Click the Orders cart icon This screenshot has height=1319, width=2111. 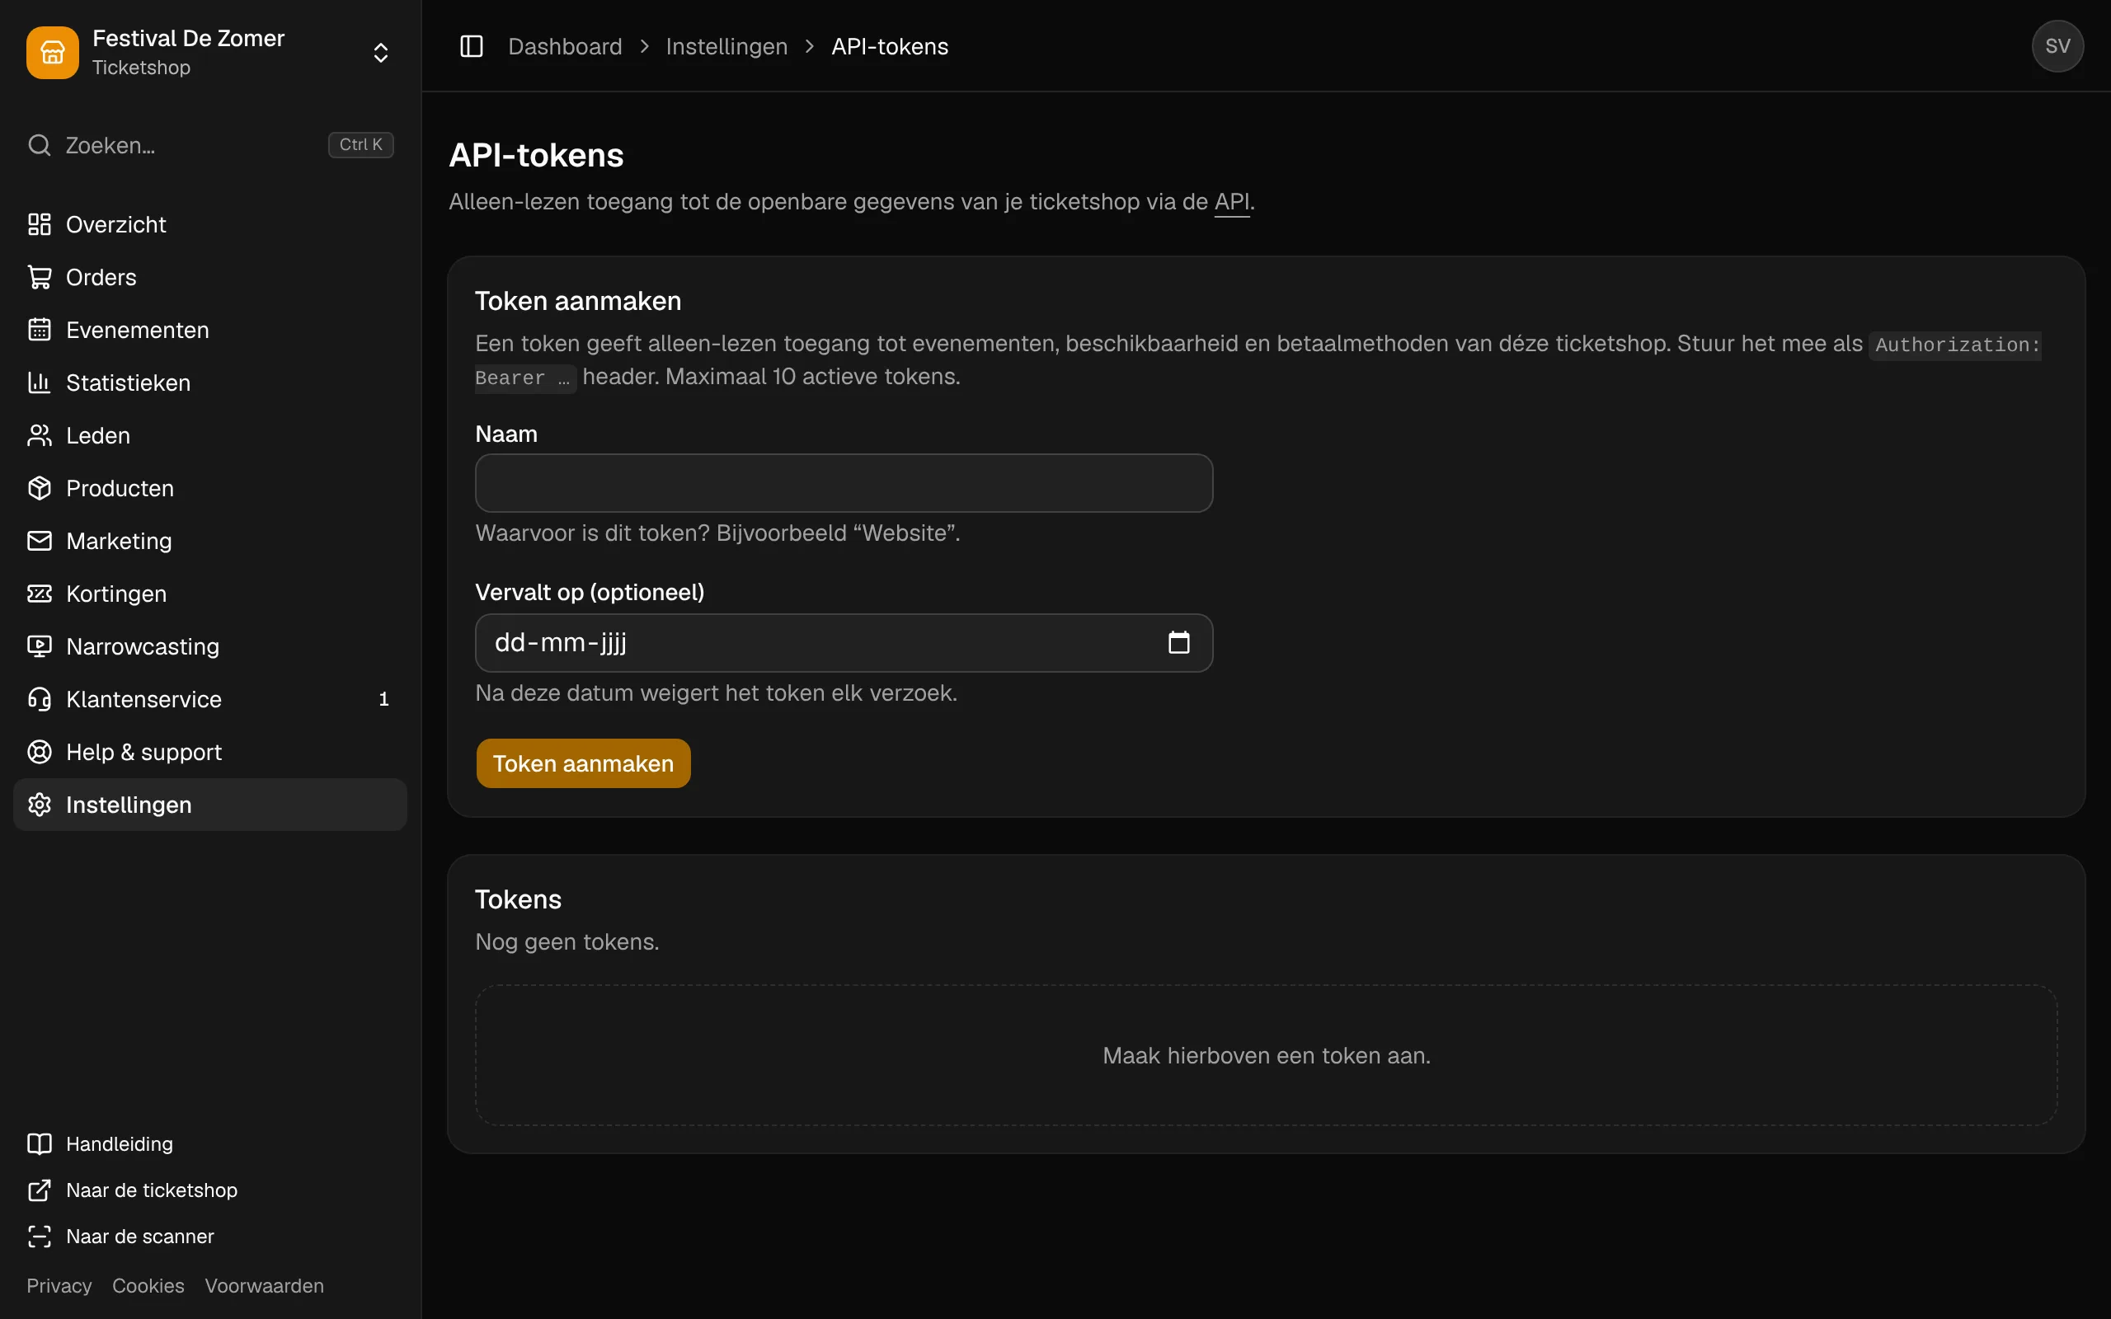point(40,278)
